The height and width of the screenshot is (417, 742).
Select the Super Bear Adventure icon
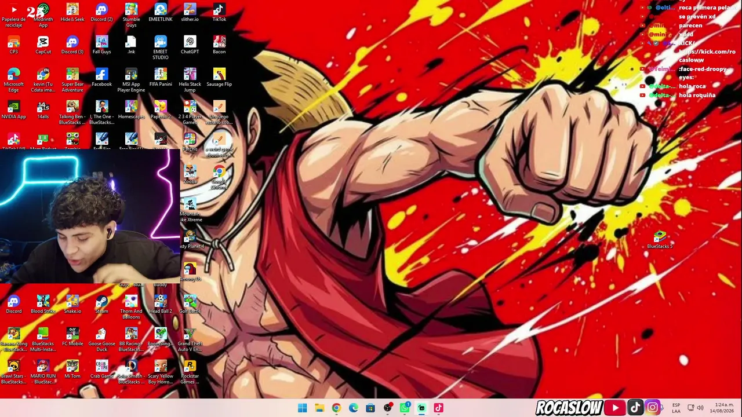tap(72, 81)
